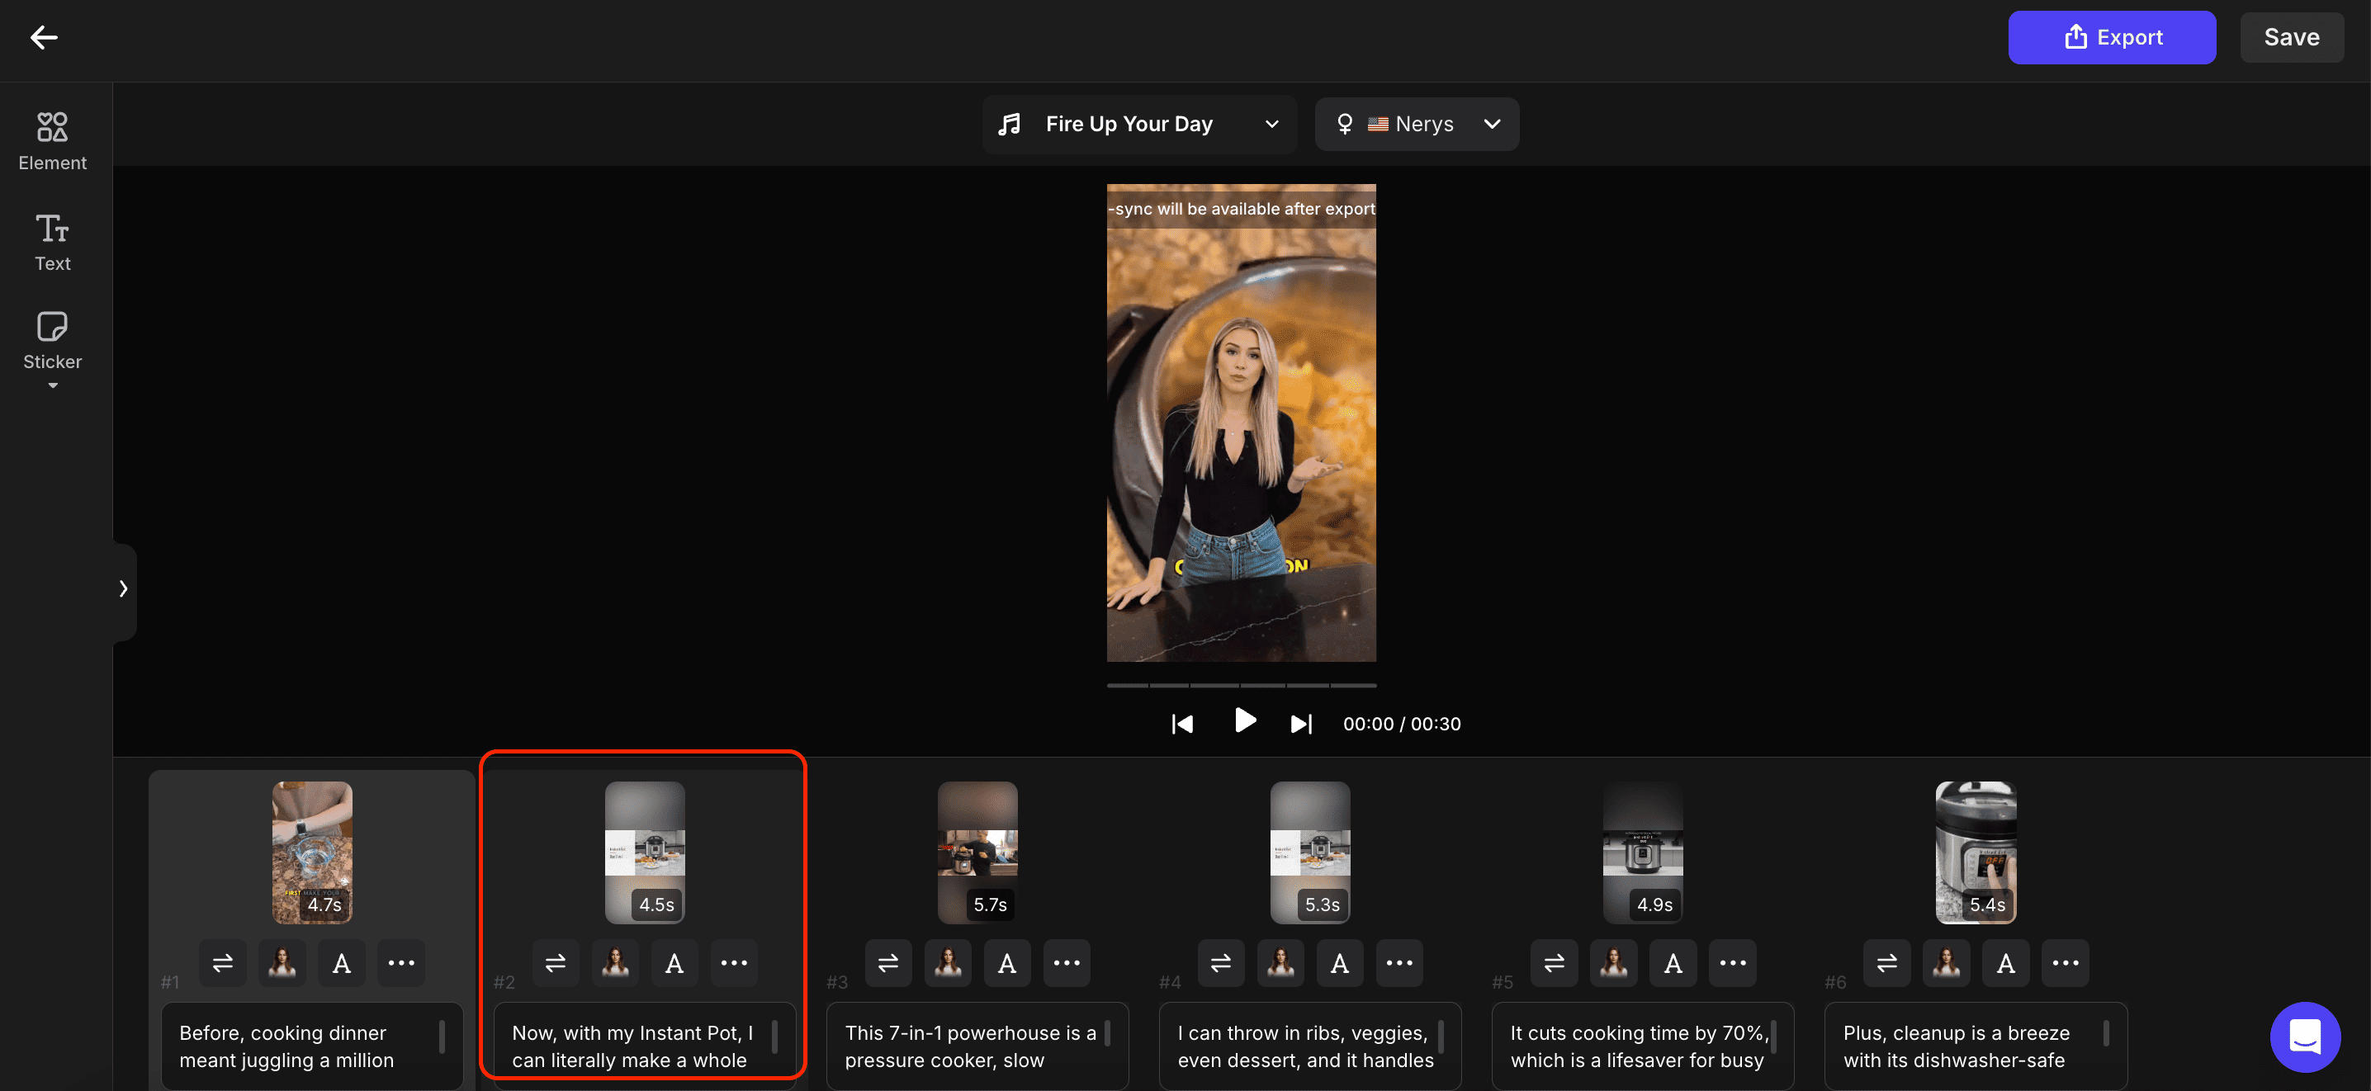Click swap clip icon on scene #6
2371x1091 pixels.
point(1887,963)
